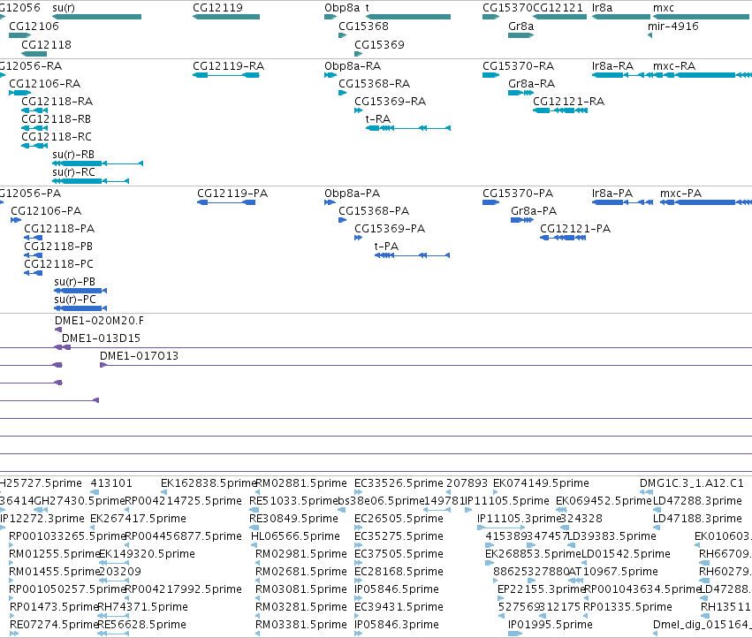Viewport: 752px width, 638px height.
Task: Click the LD39383.5prime EST label
Action: [611, 535]
